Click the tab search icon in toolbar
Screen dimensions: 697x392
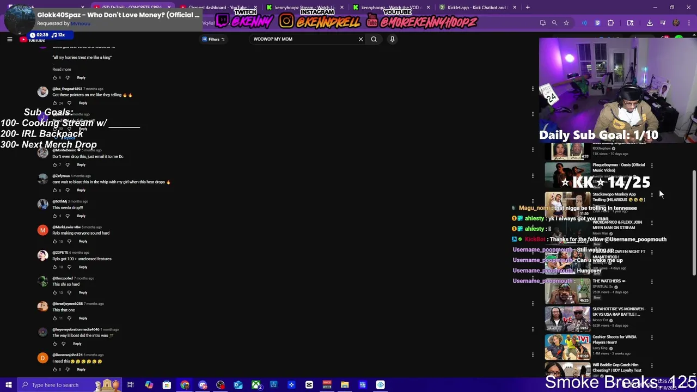pyautogui.click(x=630, y=23)
